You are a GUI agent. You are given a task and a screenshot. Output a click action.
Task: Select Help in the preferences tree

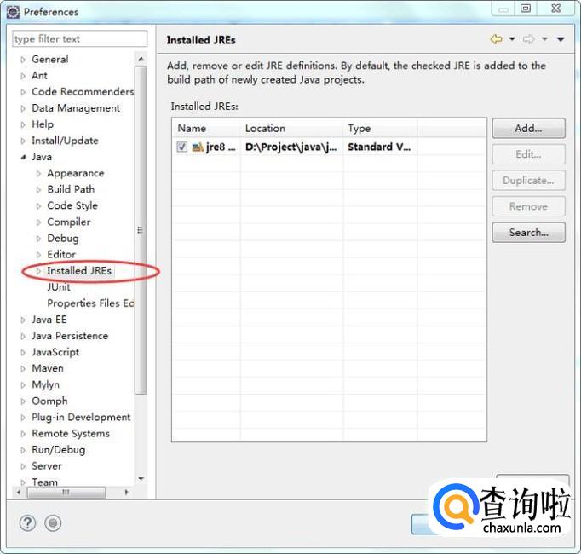(x=43, y=124)
